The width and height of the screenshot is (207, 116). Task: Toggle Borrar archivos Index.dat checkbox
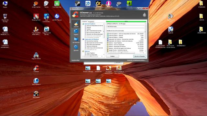pyautogui.click(x=85, y=32)
